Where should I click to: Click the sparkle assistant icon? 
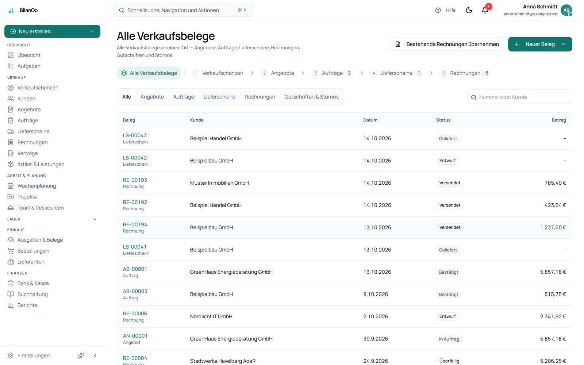point(81,356)
